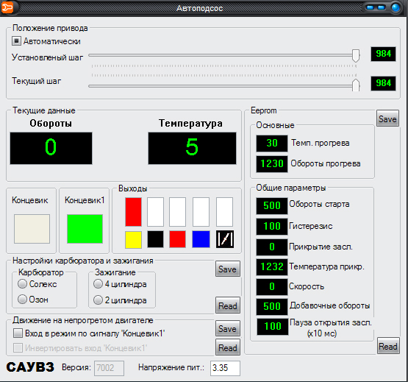
Task: Click the Eeprom Save button
Action: click(387, 119)
